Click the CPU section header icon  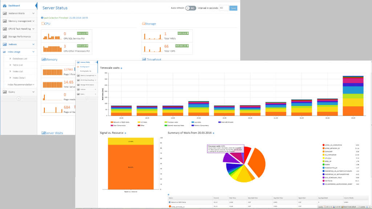point(43,23)
